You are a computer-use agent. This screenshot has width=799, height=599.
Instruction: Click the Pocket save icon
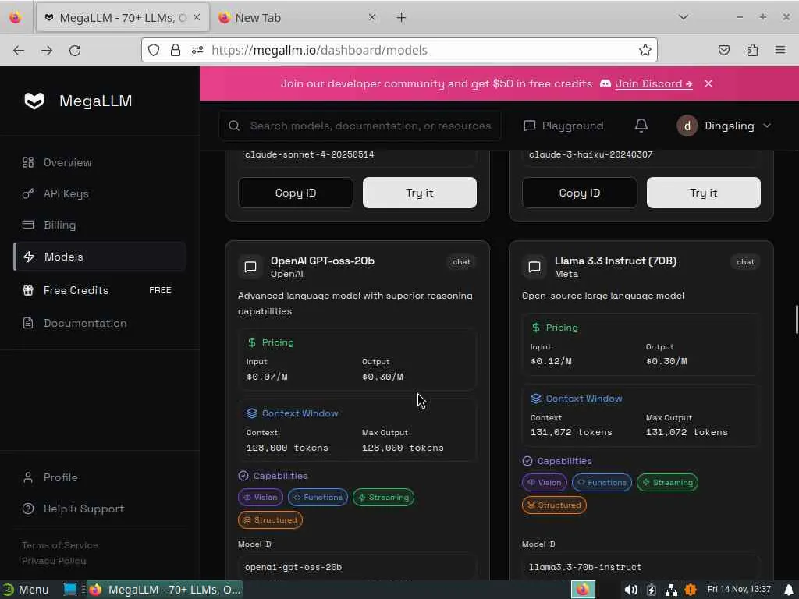pyautogui.click(x=723, y=50)
